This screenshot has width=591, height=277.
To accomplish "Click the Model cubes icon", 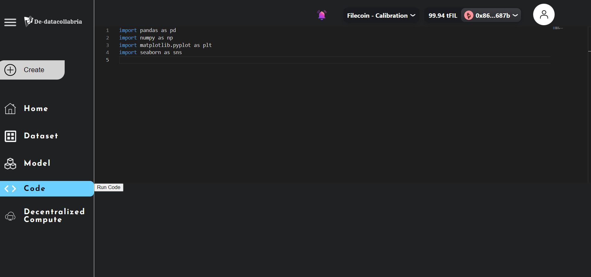I will [10, 164].
